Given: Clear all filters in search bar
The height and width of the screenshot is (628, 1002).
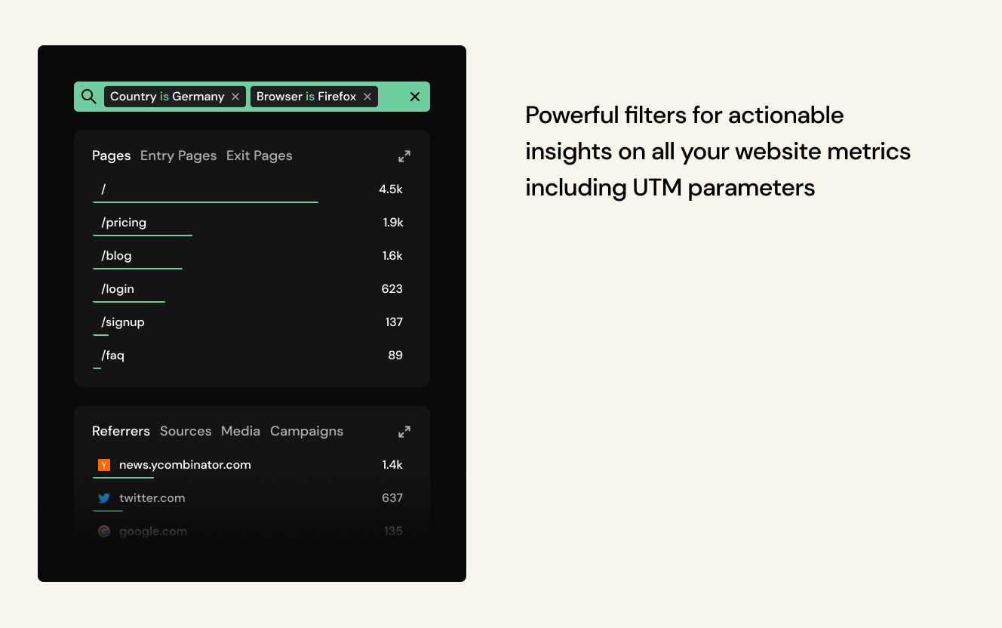Looking at the screenshot, I should [x=414, y=97].
